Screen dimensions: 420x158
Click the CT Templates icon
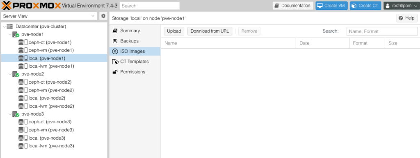point(115,62)
